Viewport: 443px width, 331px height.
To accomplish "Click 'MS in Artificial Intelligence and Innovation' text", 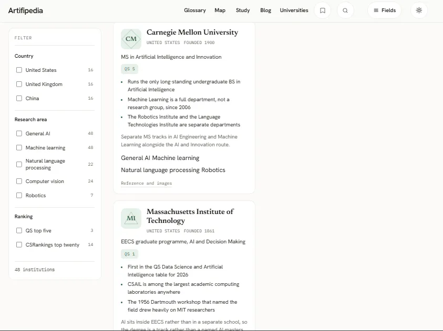I will point(171,57).
